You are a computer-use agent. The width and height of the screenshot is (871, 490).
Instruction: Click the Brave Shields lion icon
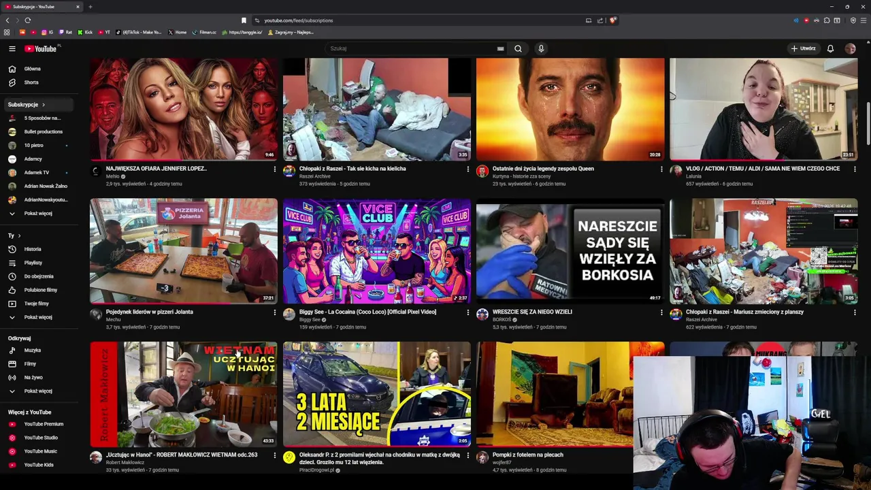[x=612, y=20]
